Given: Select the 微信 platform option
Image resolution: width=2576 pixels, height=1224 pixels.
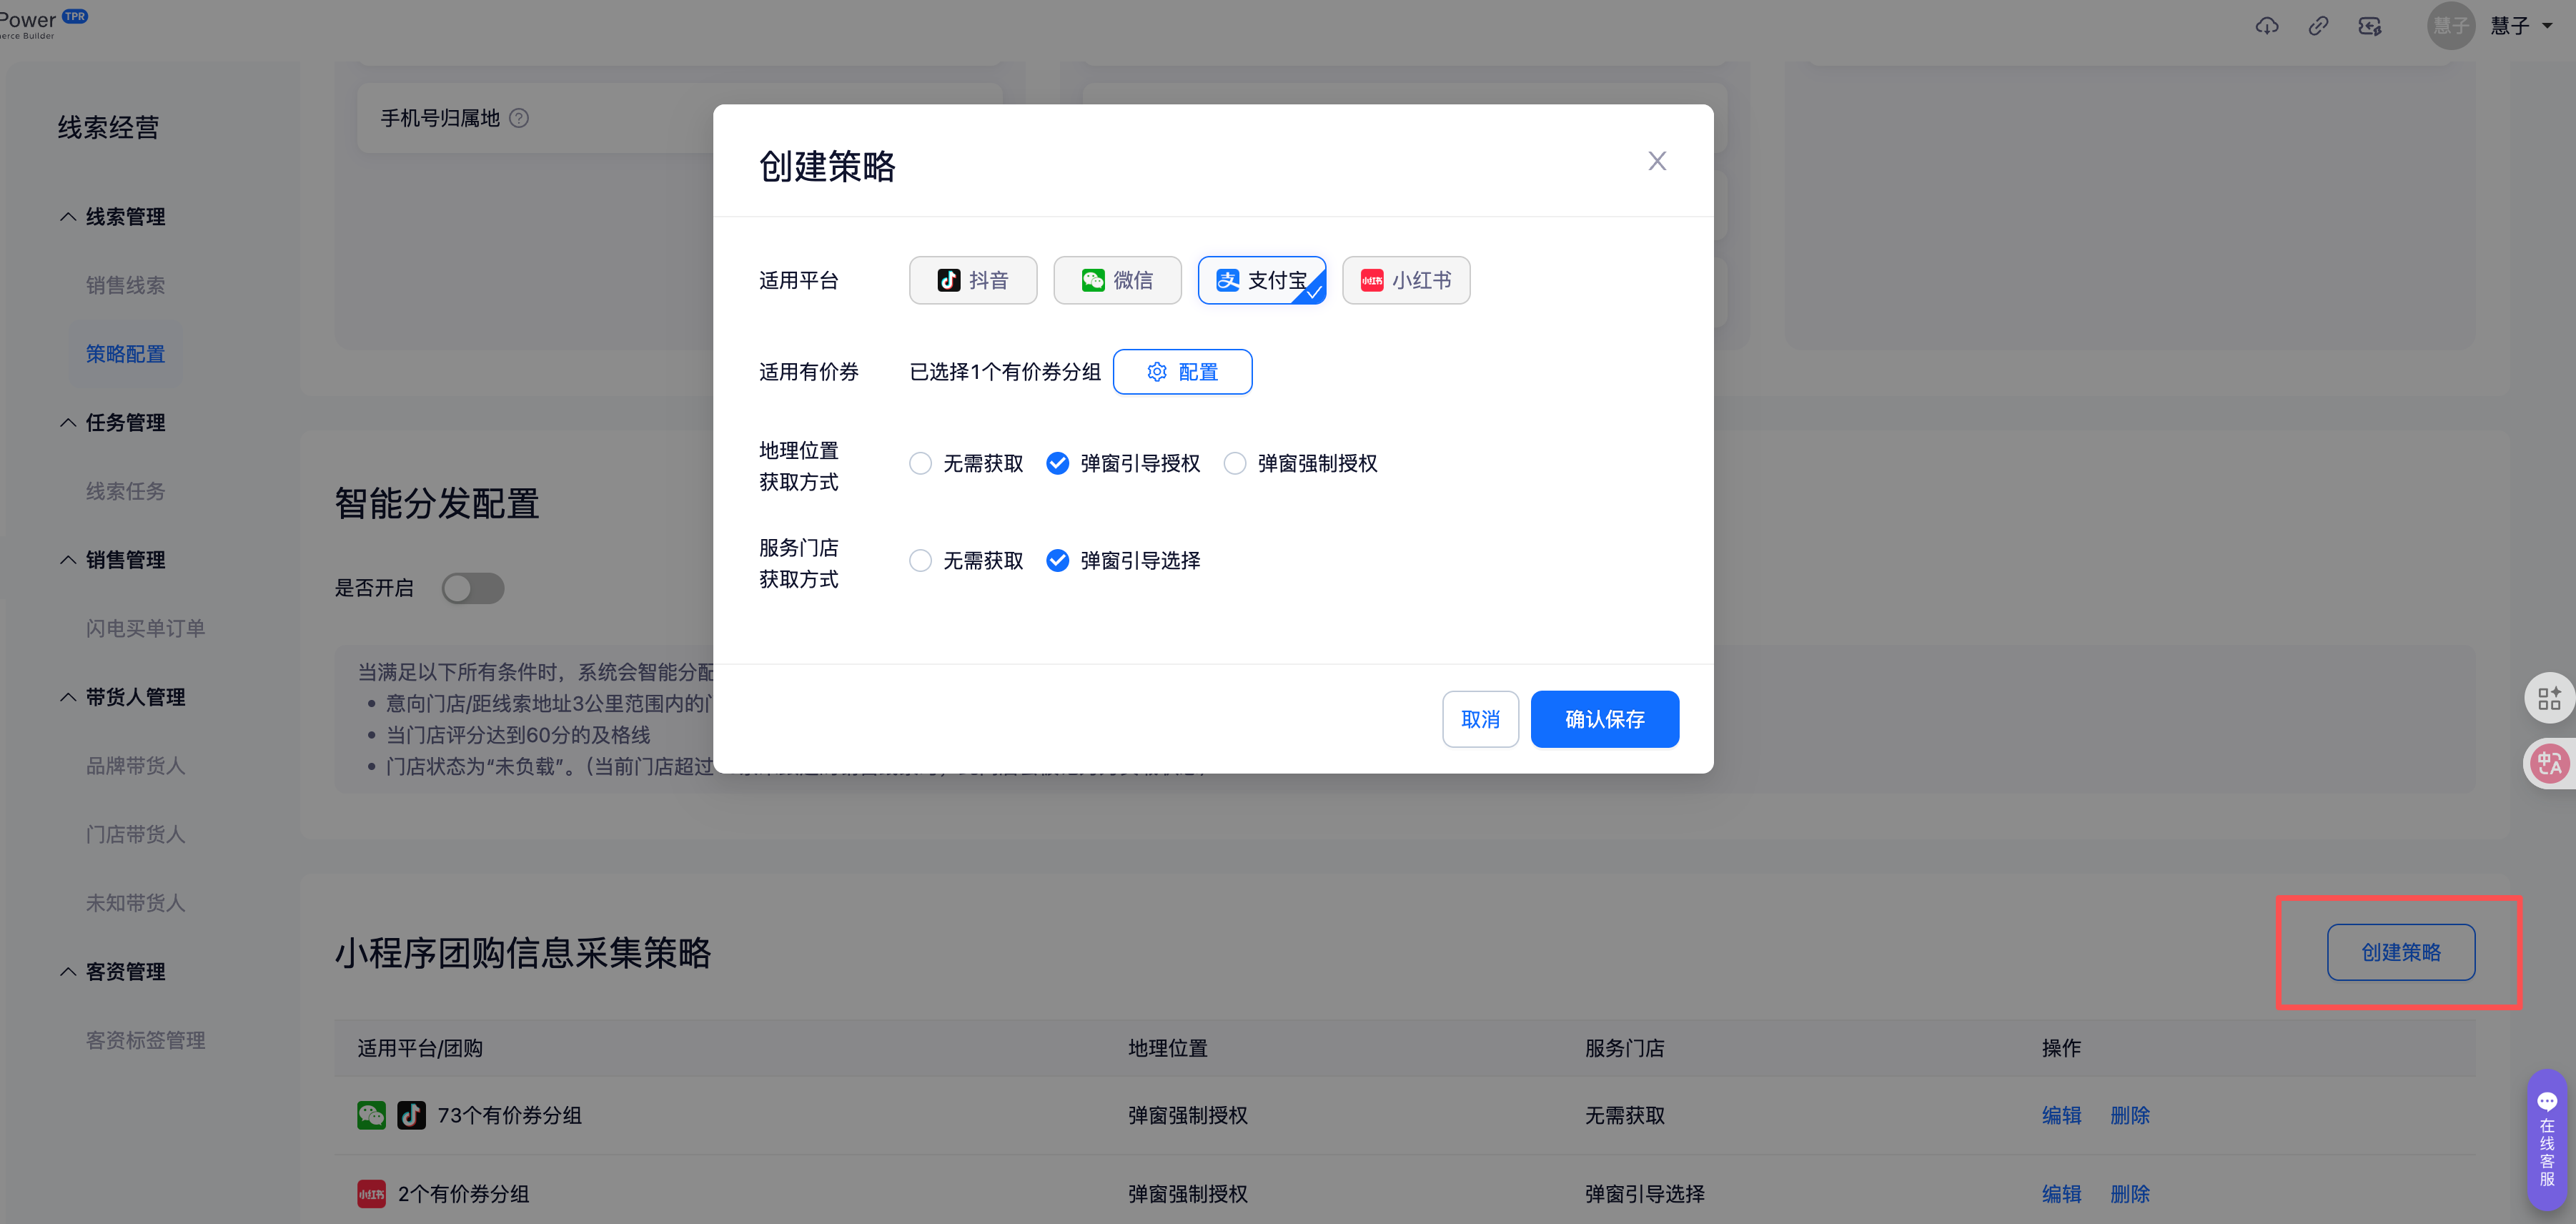Looking at the screenshot, I should [x=1116, y=280].
